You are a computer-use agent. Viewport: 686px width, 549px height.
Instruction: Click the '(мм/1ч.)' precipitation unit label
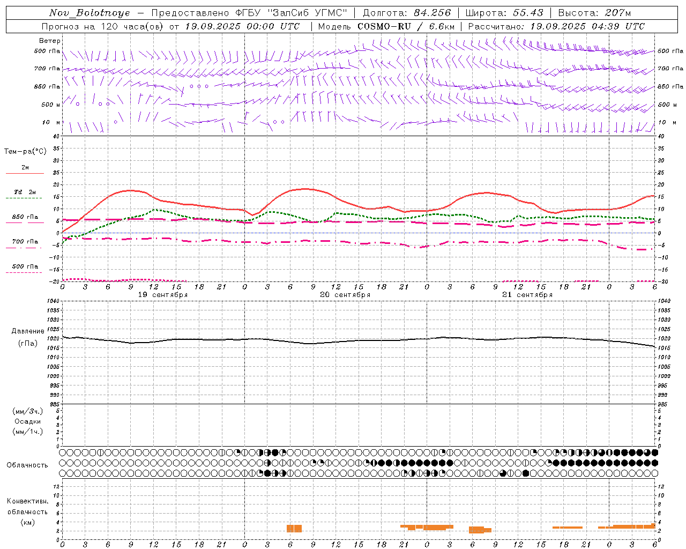(x=27, y=432)
